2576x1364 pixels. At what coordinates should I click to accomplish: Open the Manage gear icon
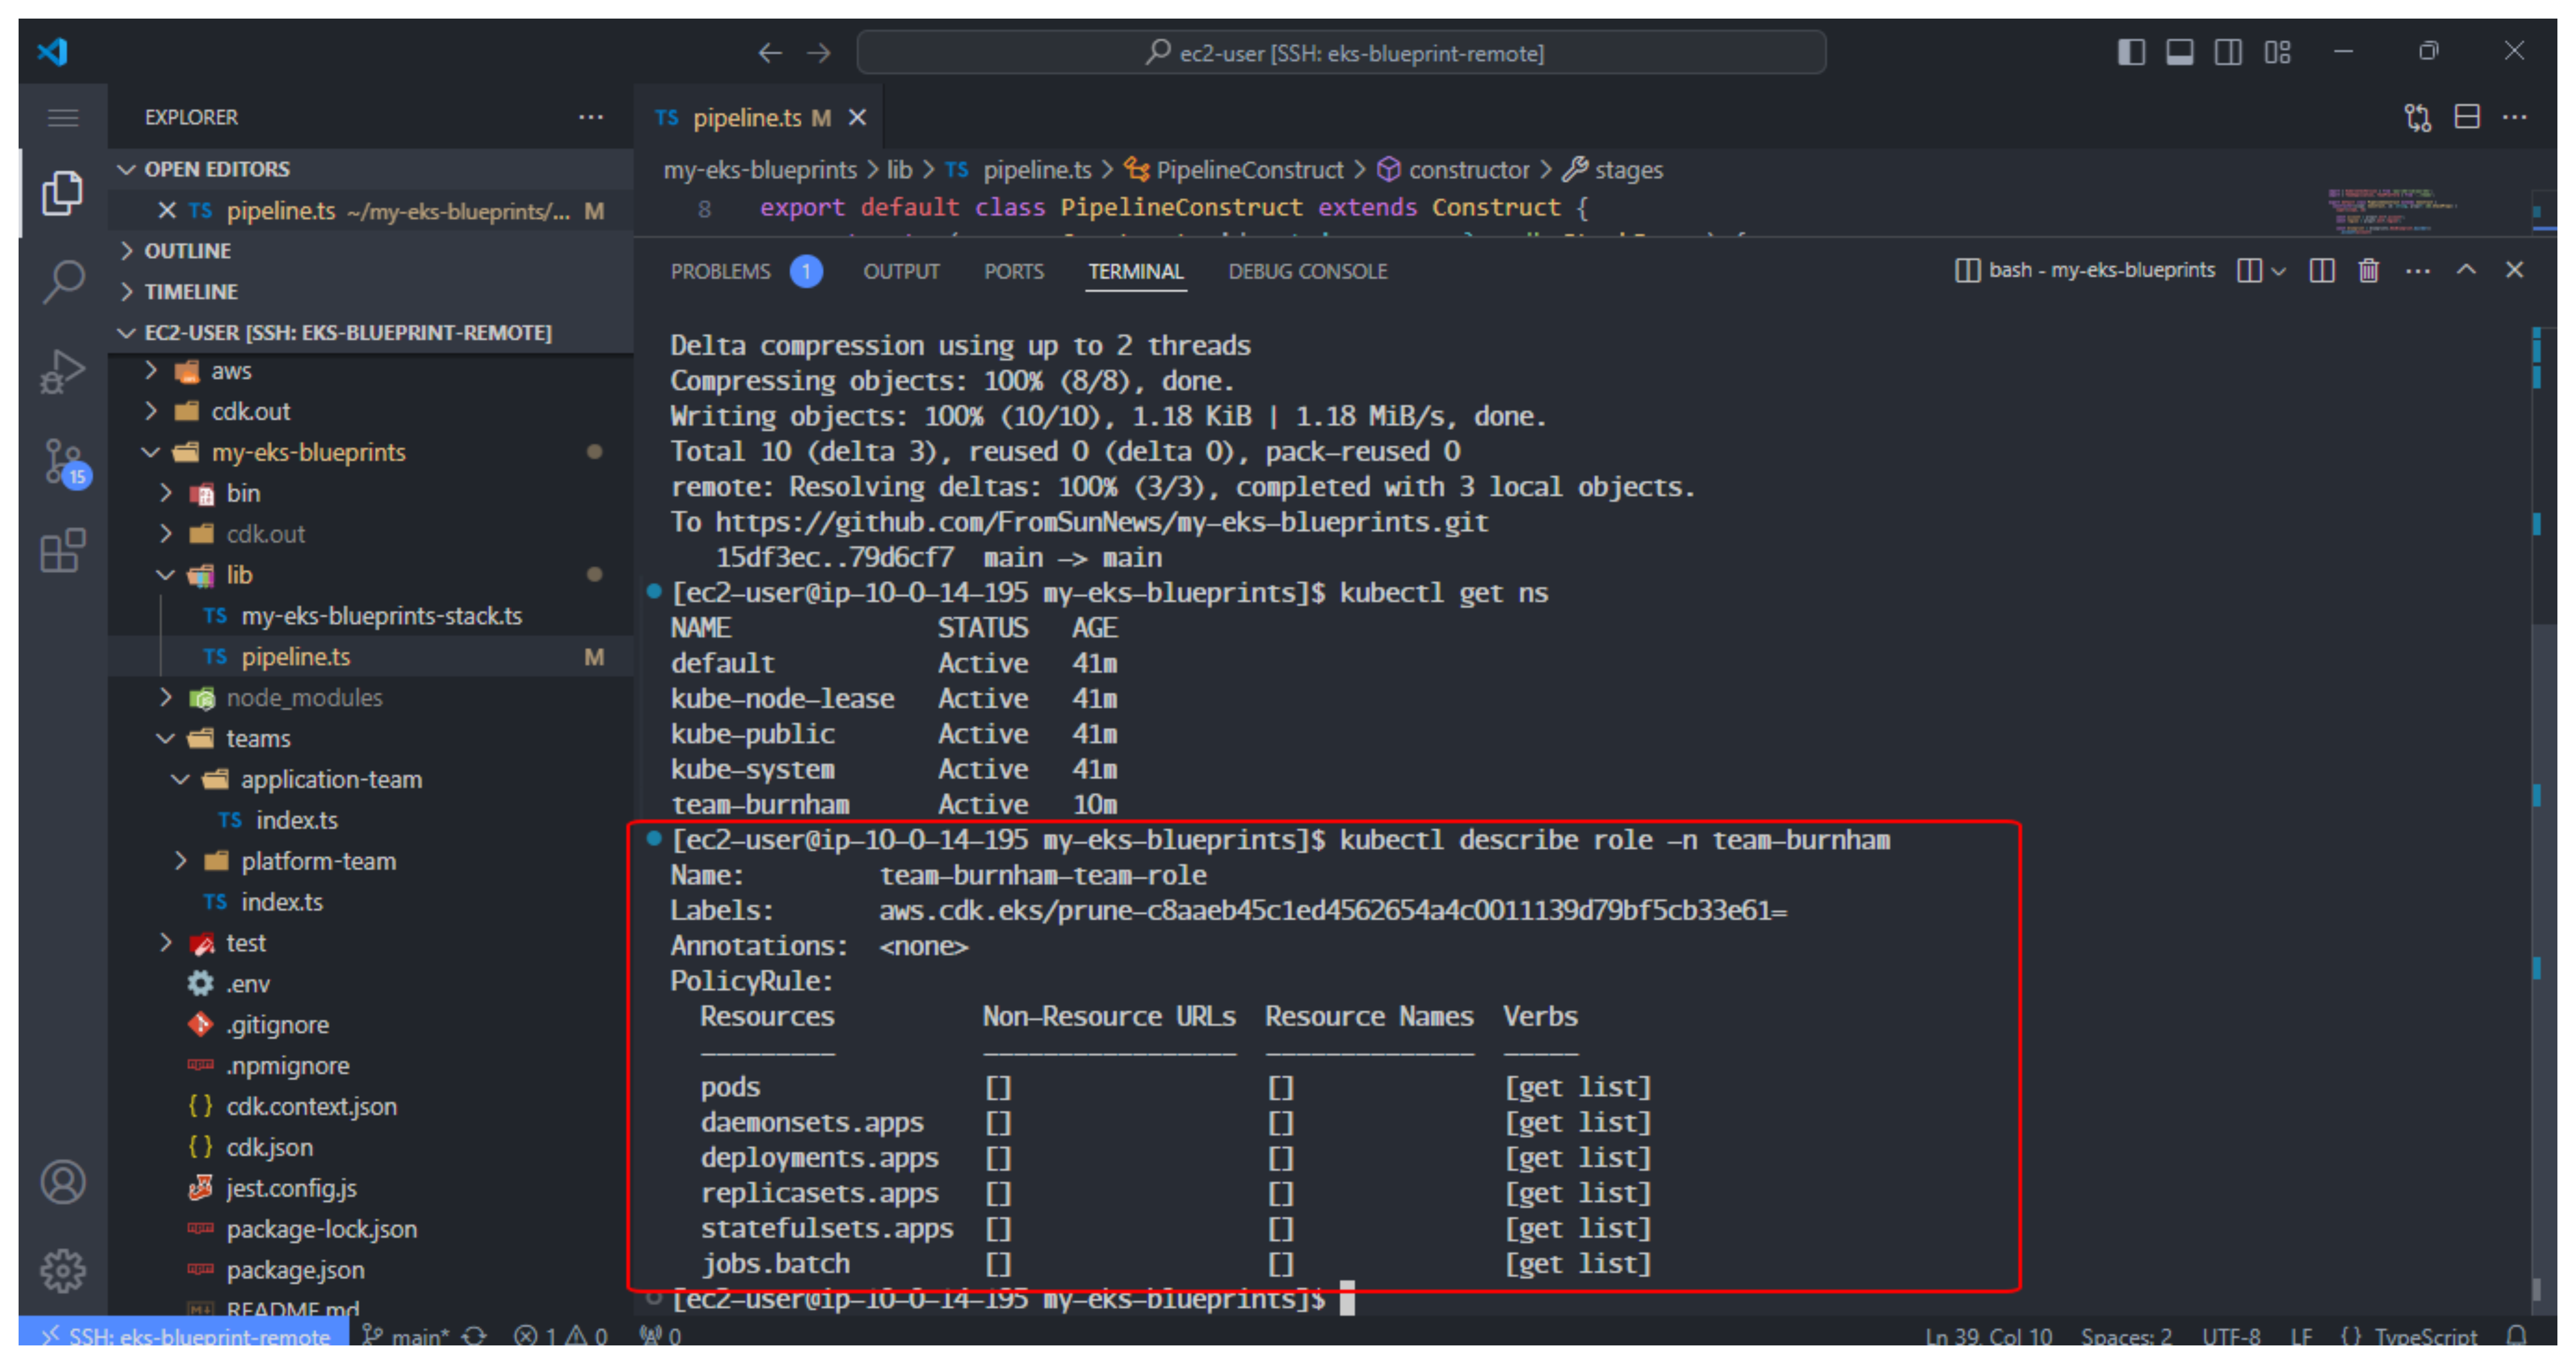[62, 1270]
